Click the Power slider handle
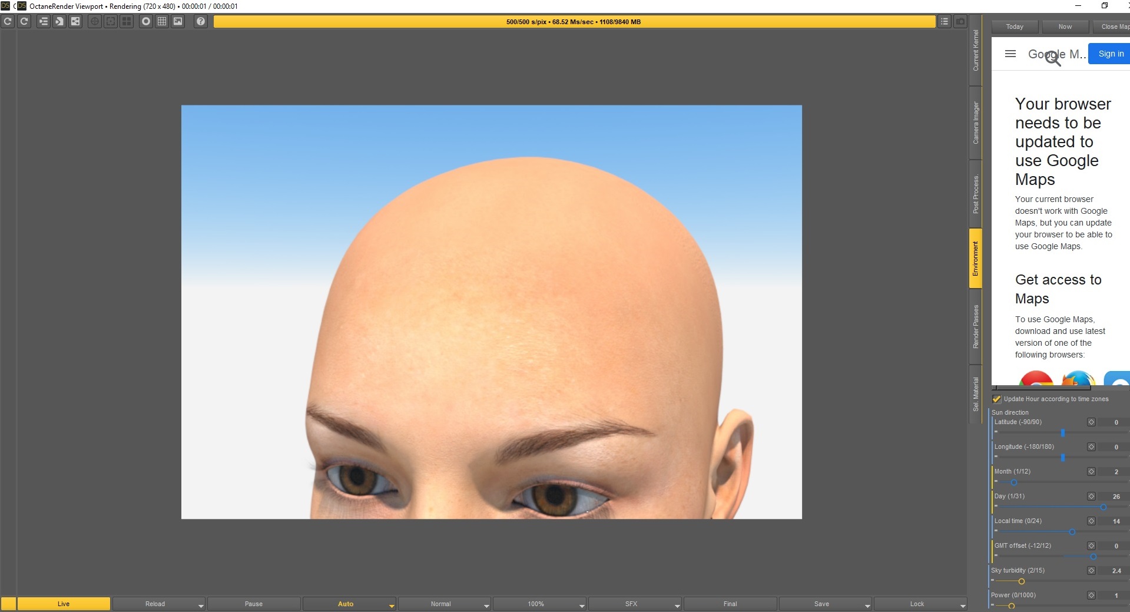Screen dimensions: 1130x612 (1012, 606)
